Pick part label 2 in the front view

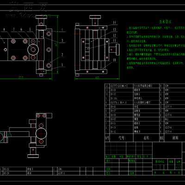[x=62, y=55]
